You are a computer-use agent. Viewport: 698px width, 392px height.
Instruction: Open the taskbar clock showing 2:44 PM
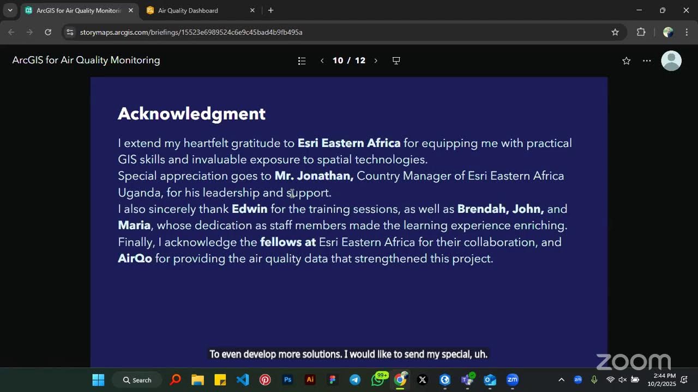tap(661, 380)
